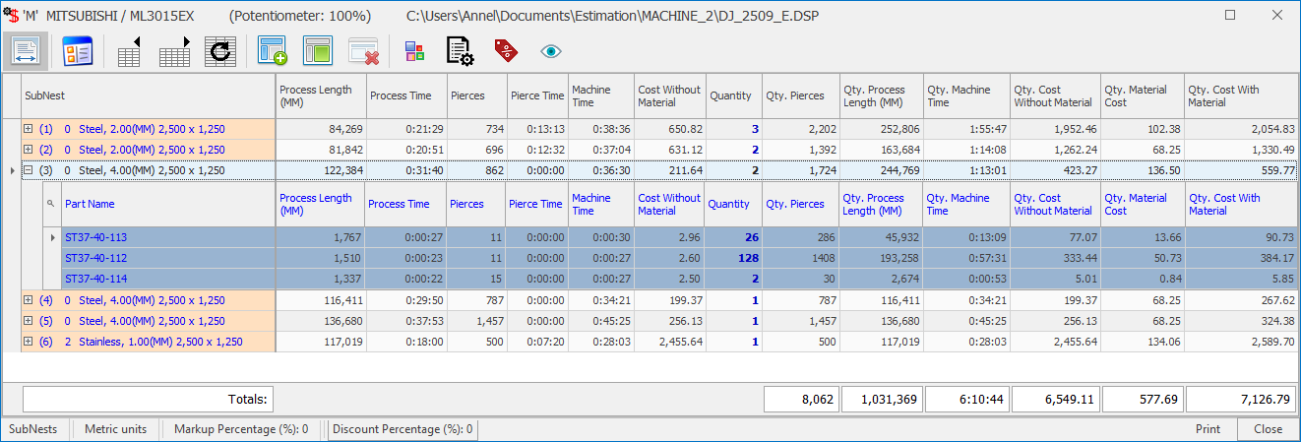Image resolution: width=1301 pixels, height=442 pixels.
Task: Click the collapse columns table icon
Action: 129,51
